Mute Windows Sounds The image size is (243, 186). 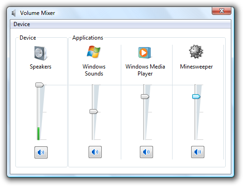pos(95,152)
